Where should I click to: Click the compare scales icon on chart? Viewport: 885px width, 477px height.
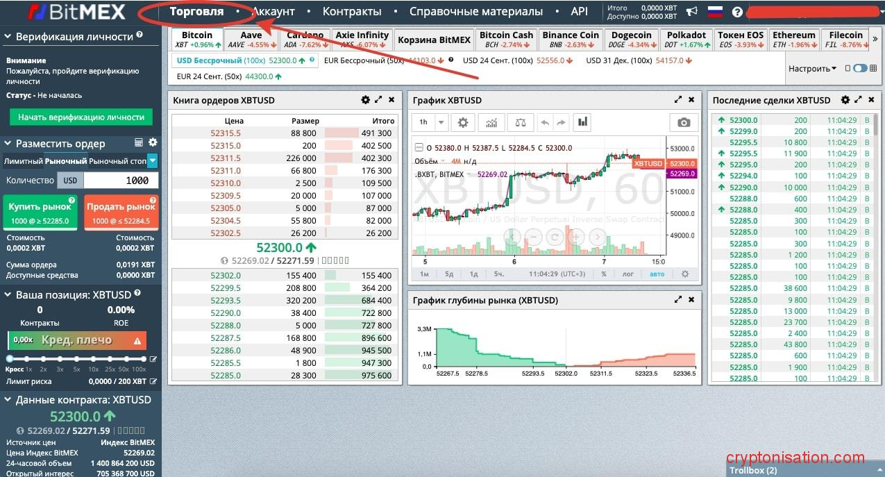[519, 123]
